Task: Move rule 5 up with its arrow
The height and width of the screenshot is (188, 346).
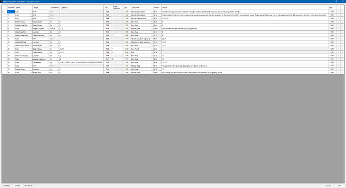Action: (x=338, y=25)
